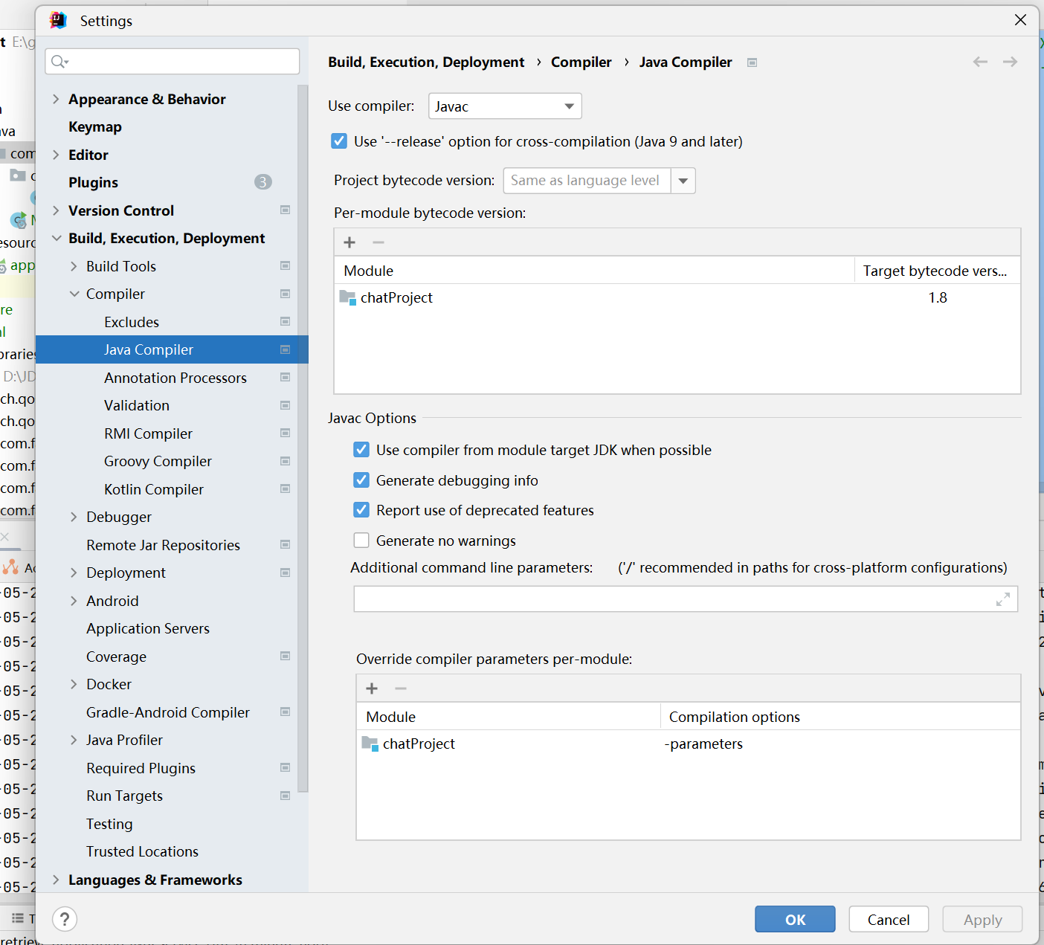
Task: Collapse Build, Execution, Deployment section
Action: 56,238
